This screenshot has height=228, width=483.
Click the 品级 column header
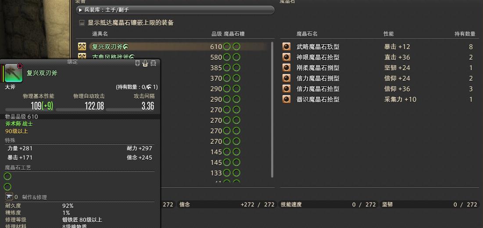tap(217, 34)
